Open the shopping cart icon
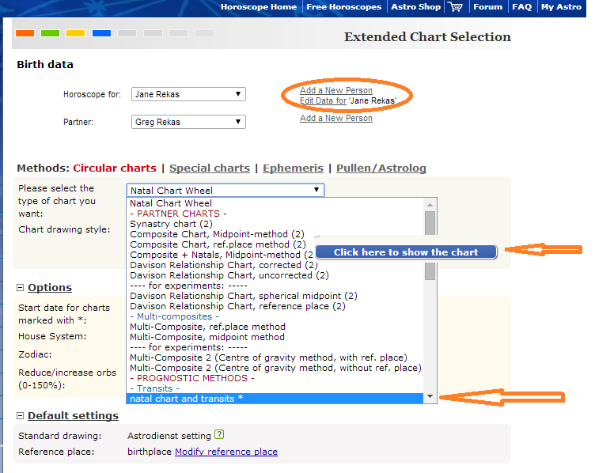Screen dimensions: 595x473 (x=455, y=7)
